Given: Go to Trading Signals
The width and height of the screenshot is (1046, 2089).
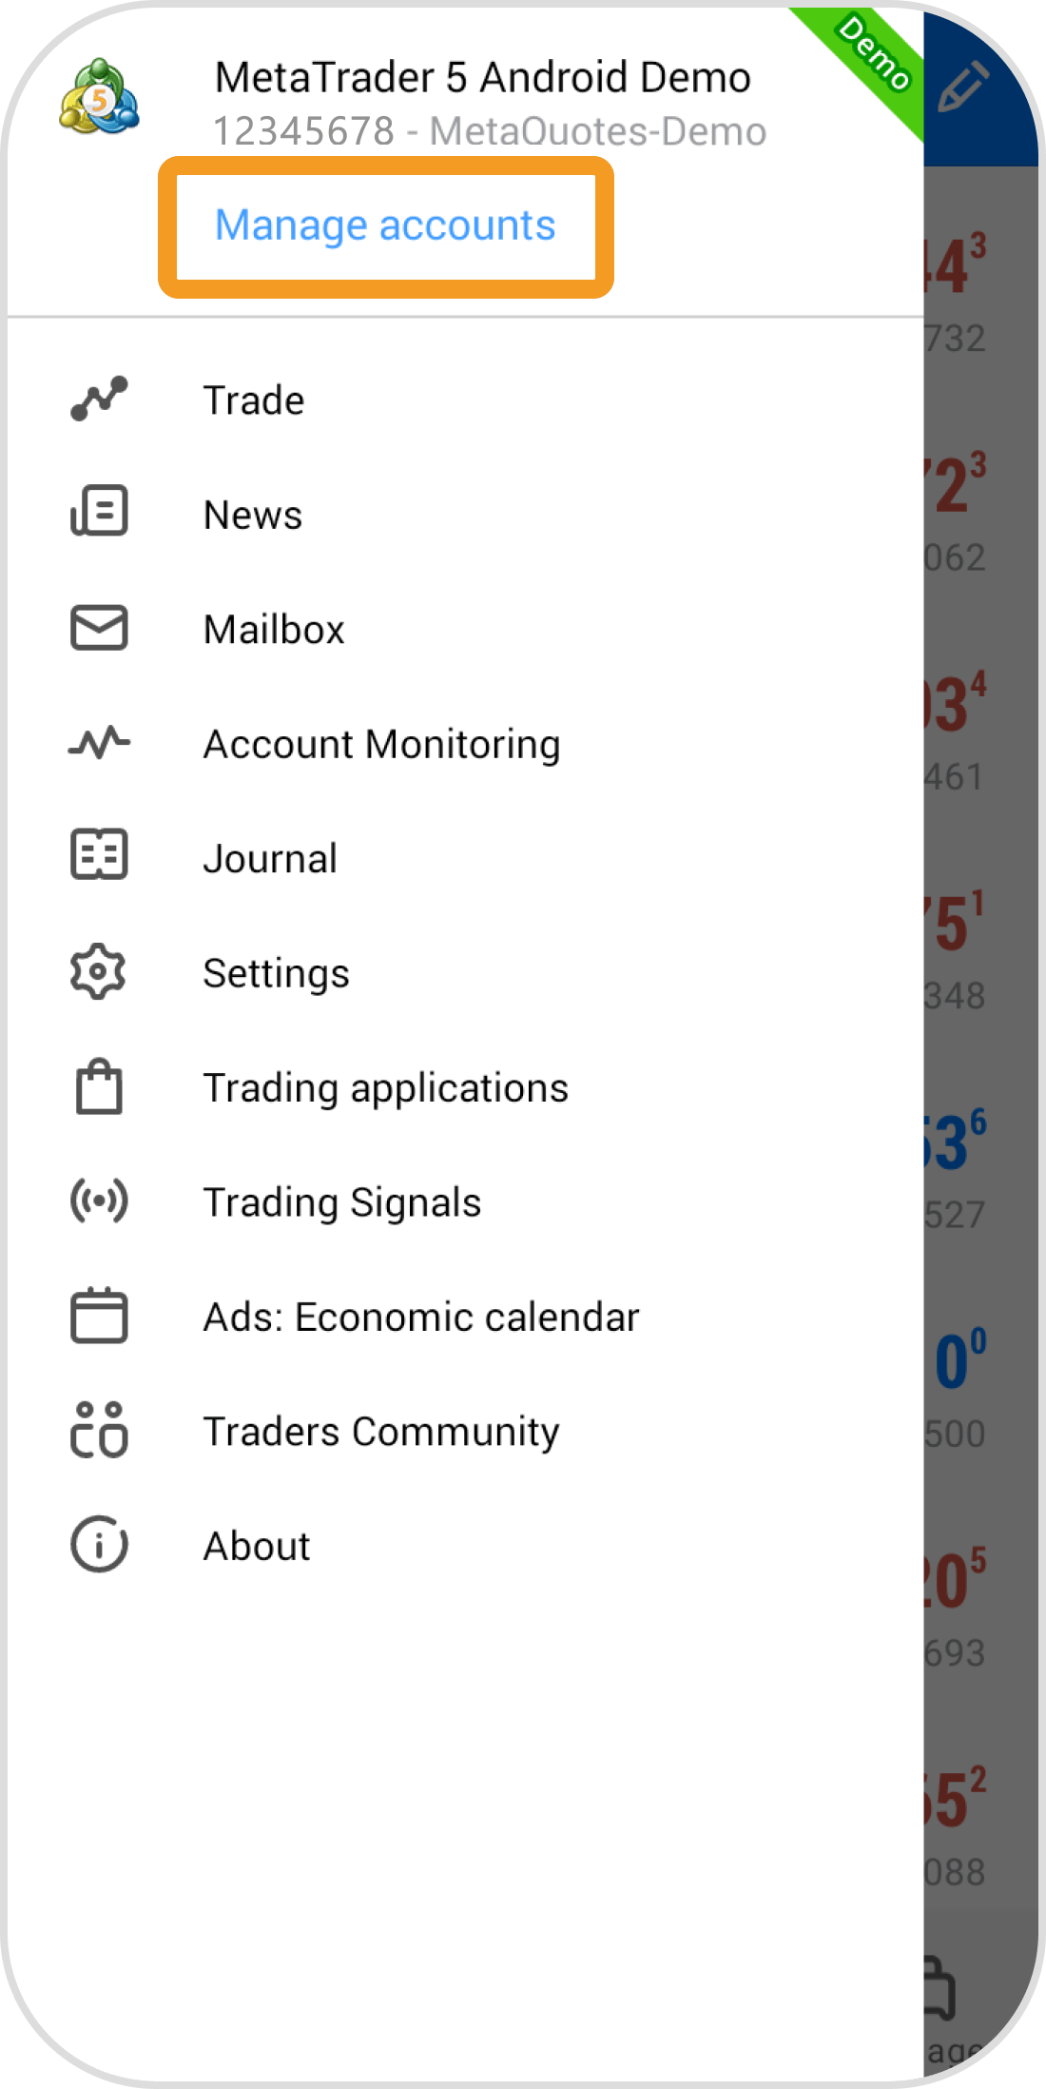Looking at the screenshot, I should tap(342, 1202).
